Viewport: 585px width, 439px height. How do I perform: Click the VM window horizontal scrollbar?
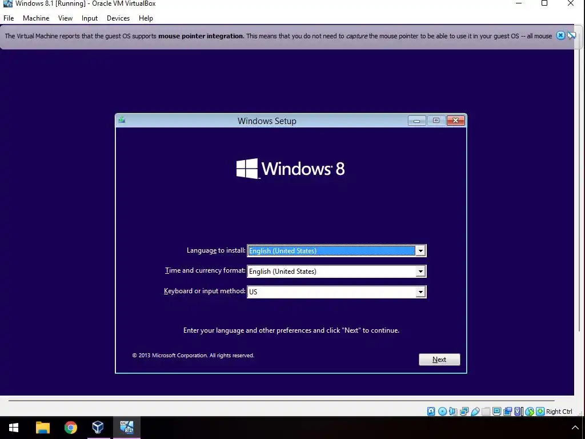click(282, 401)
